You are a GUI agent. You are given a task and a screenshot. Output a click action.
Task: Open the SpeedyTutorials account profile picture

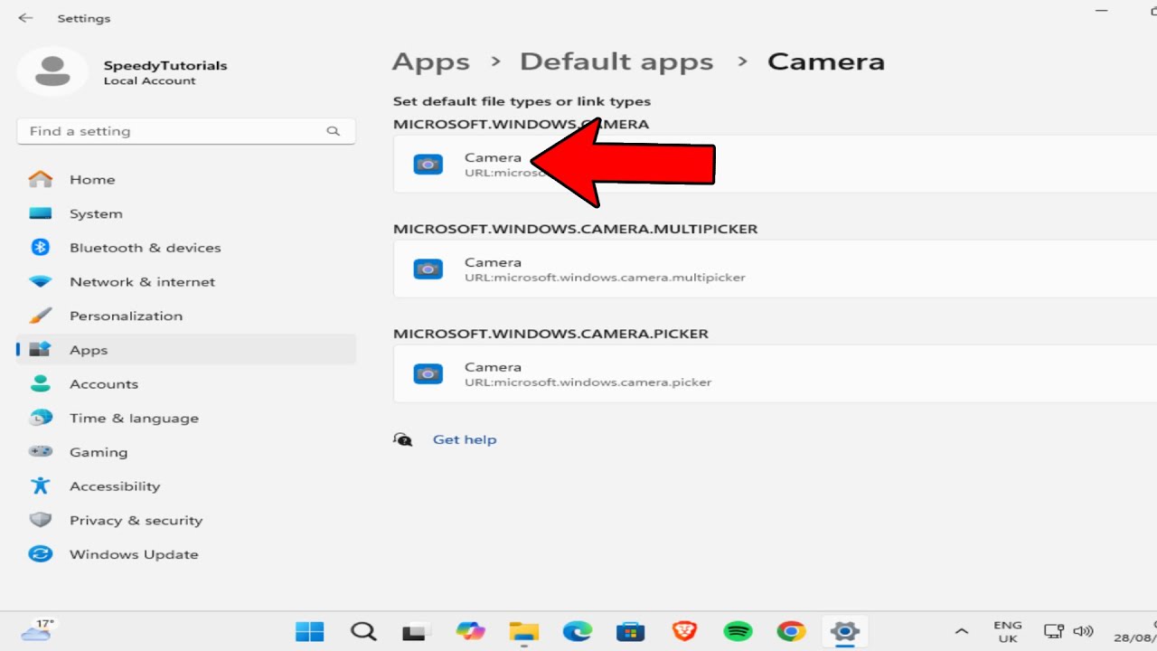coord(52,71)
